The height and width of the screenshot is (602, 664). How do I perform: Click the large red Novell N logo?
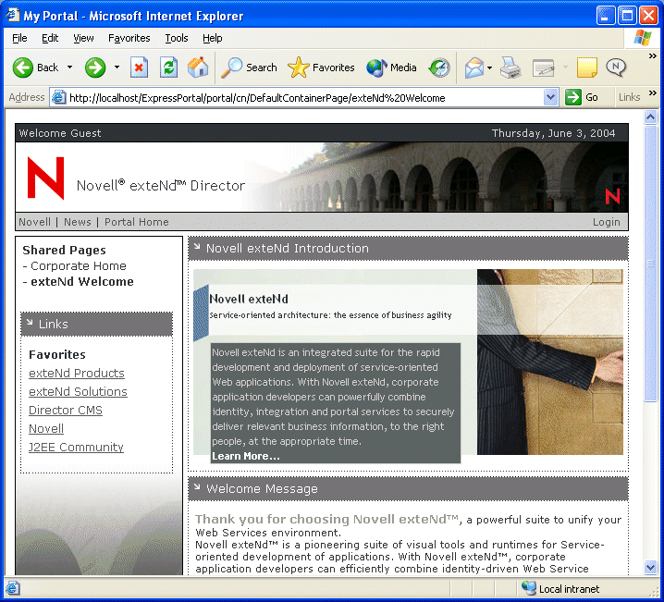pos(45,178)
